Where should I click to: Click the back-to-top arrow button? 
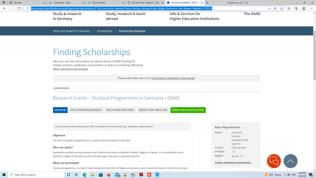coord(290,161)
